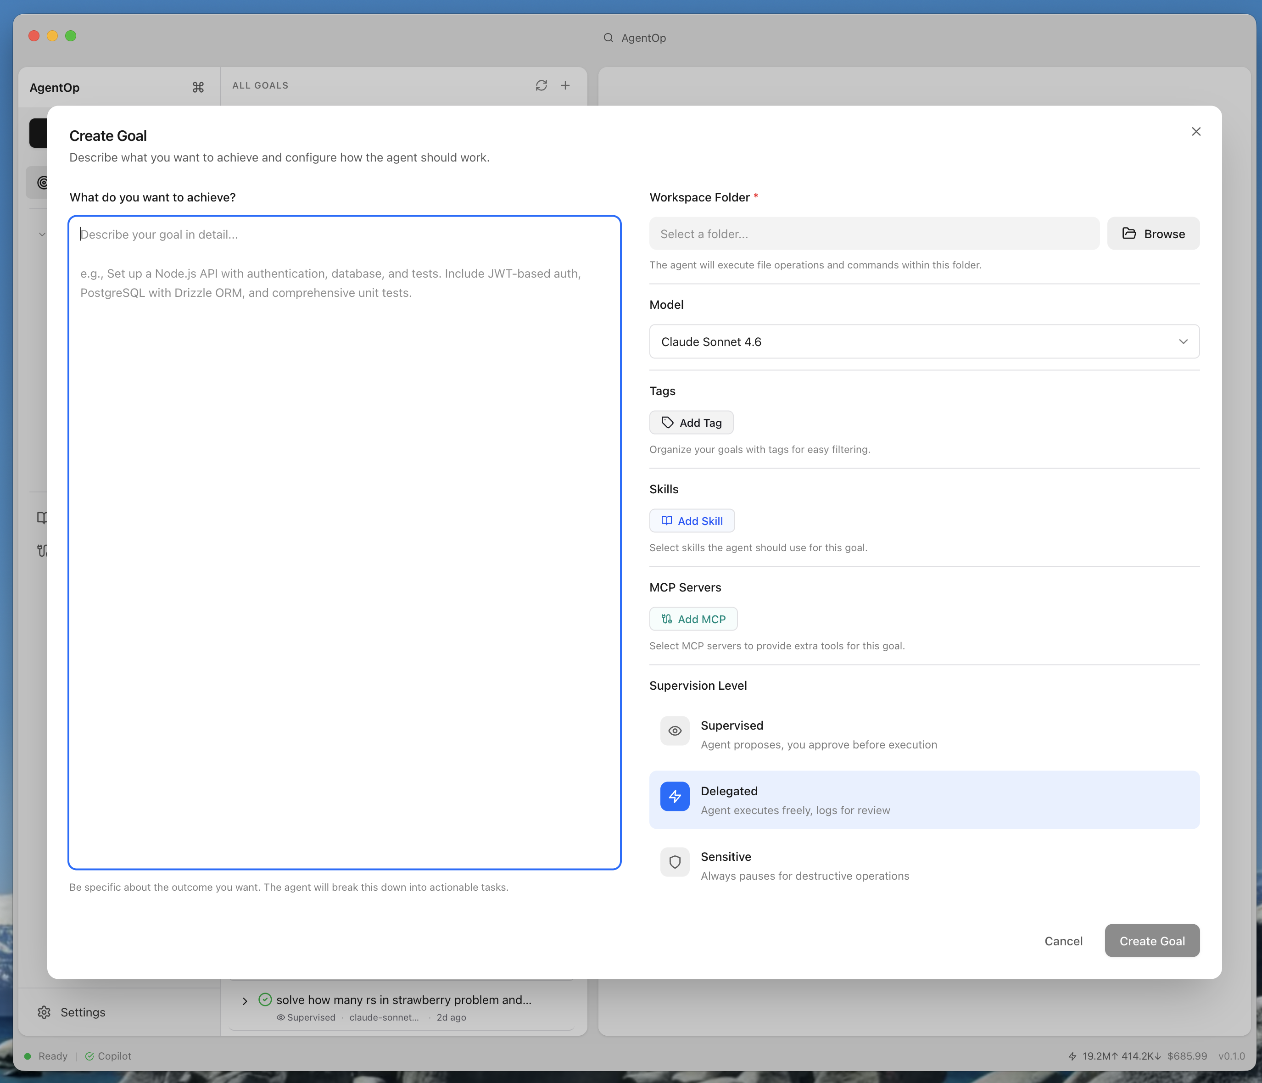Close the Create Goal dialog with X
The width and height of the screenshot is (1262, 1083).
1195,132
